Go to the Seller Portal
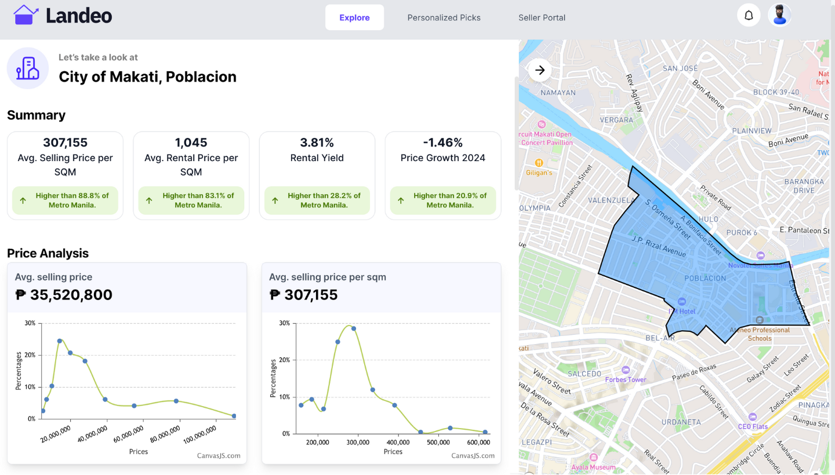Screen dimensions: 835x475 [542, 17]
